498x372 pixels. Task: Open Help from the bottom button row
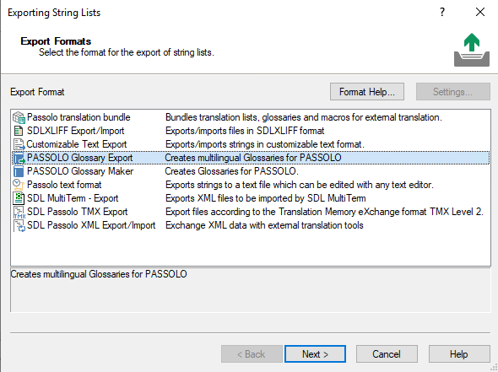pyautogui.click(x=459, y=354)
